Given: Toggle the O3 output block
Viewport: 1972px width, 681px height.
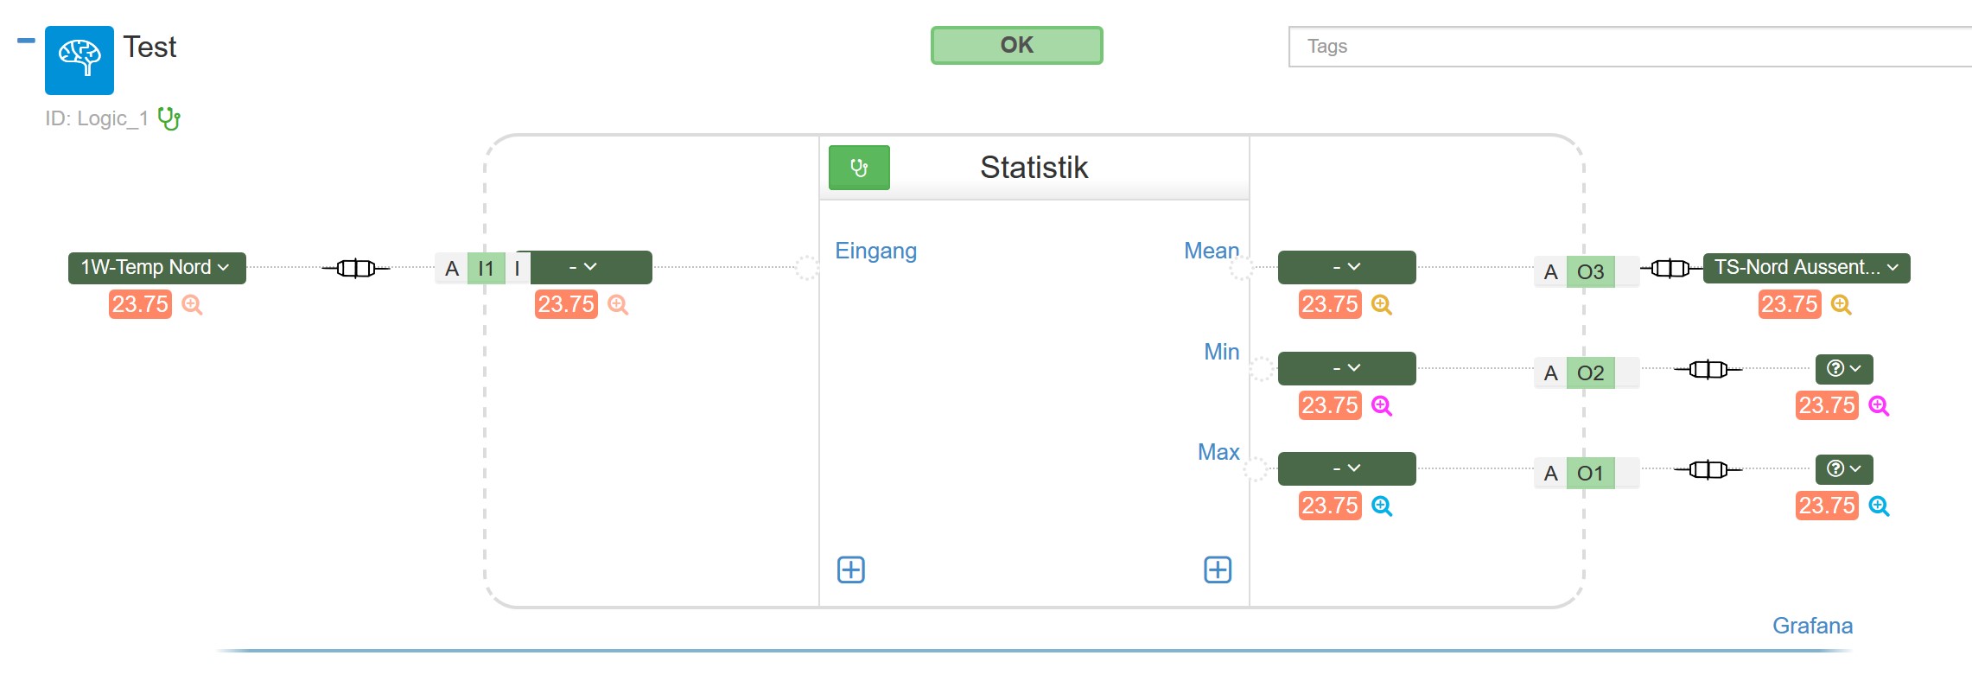Looking at the screenshot, I should [x=1590, y=272].
